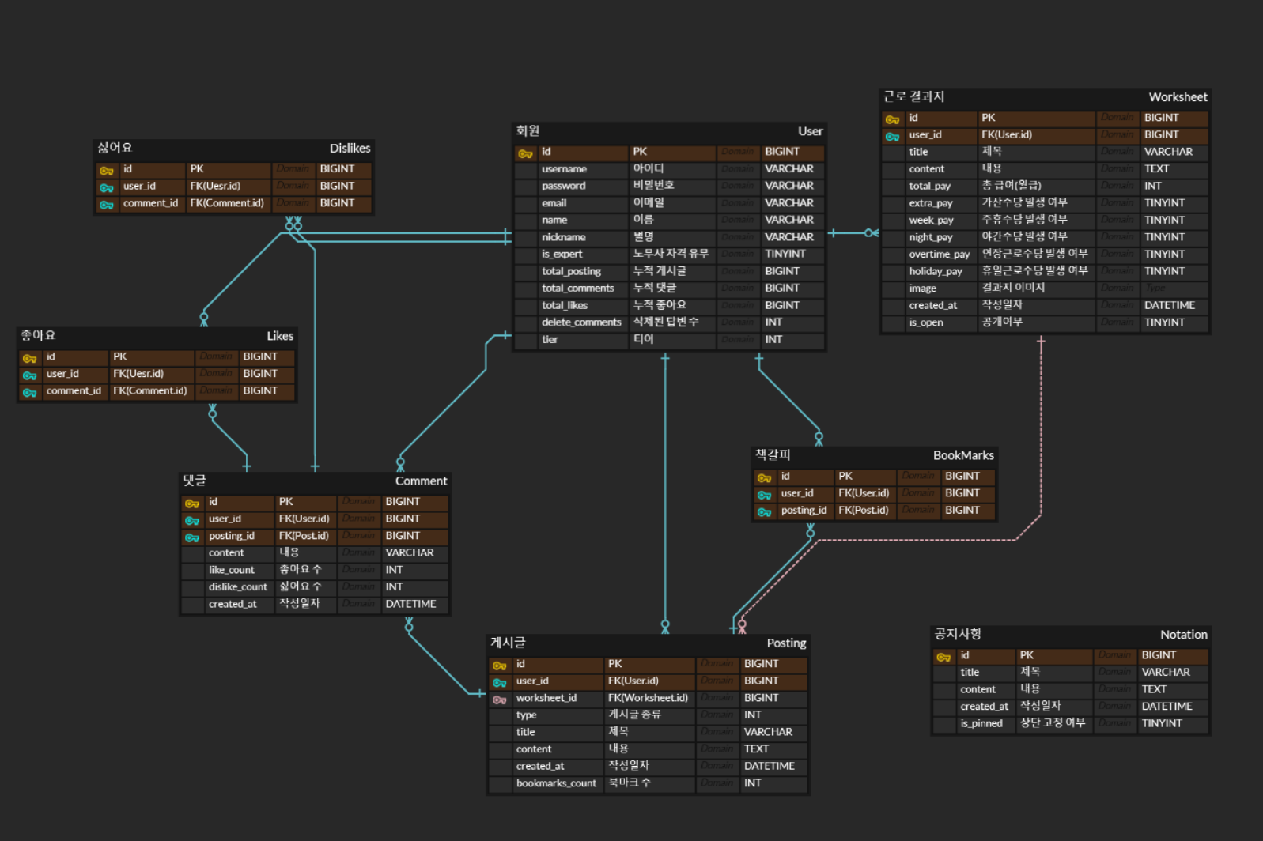
Task: Click the primary key icon in Posting id row
Action: click(x=499, y=665)
